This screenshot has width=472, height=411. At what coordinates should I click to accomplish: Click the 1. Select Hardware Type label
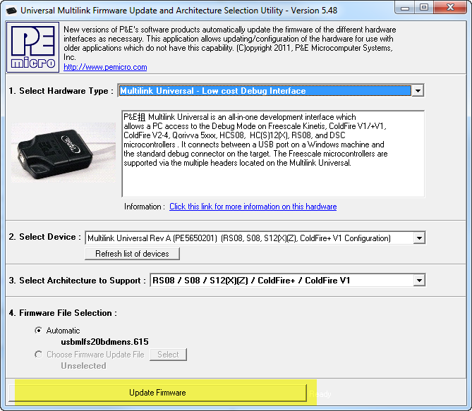coord(61,91)
